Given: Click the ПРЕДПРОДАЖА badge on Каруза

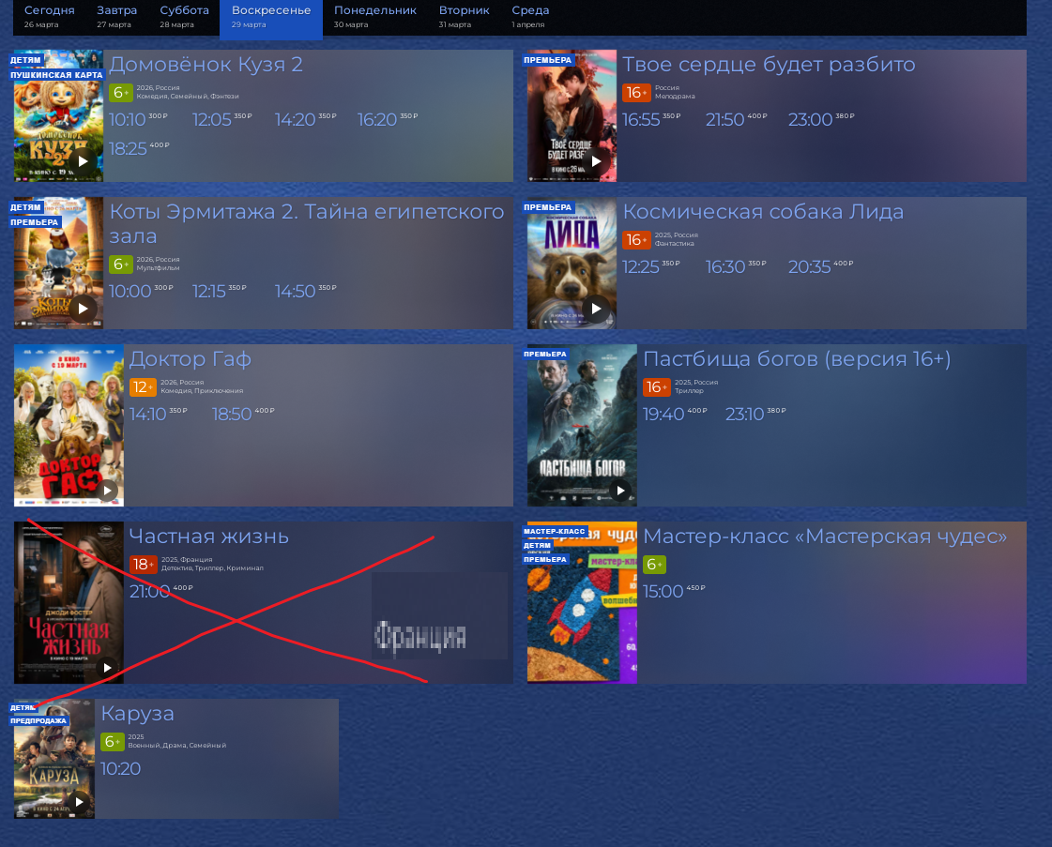Looking at the screenshot, I should click(x=38, y=721).
